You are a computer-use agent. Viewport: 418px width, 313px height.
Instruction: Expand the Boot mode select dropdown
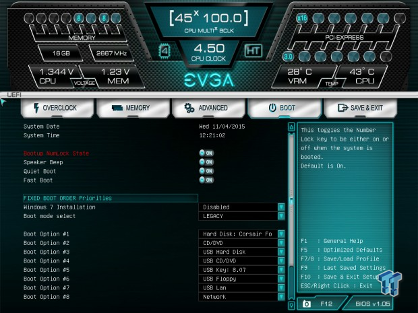point(241,216)
